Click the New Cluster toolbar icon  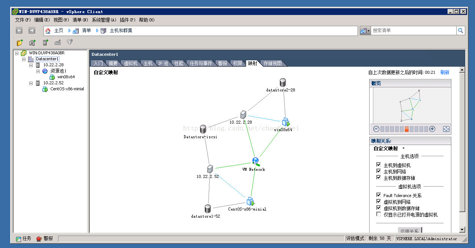coord(32,43)
